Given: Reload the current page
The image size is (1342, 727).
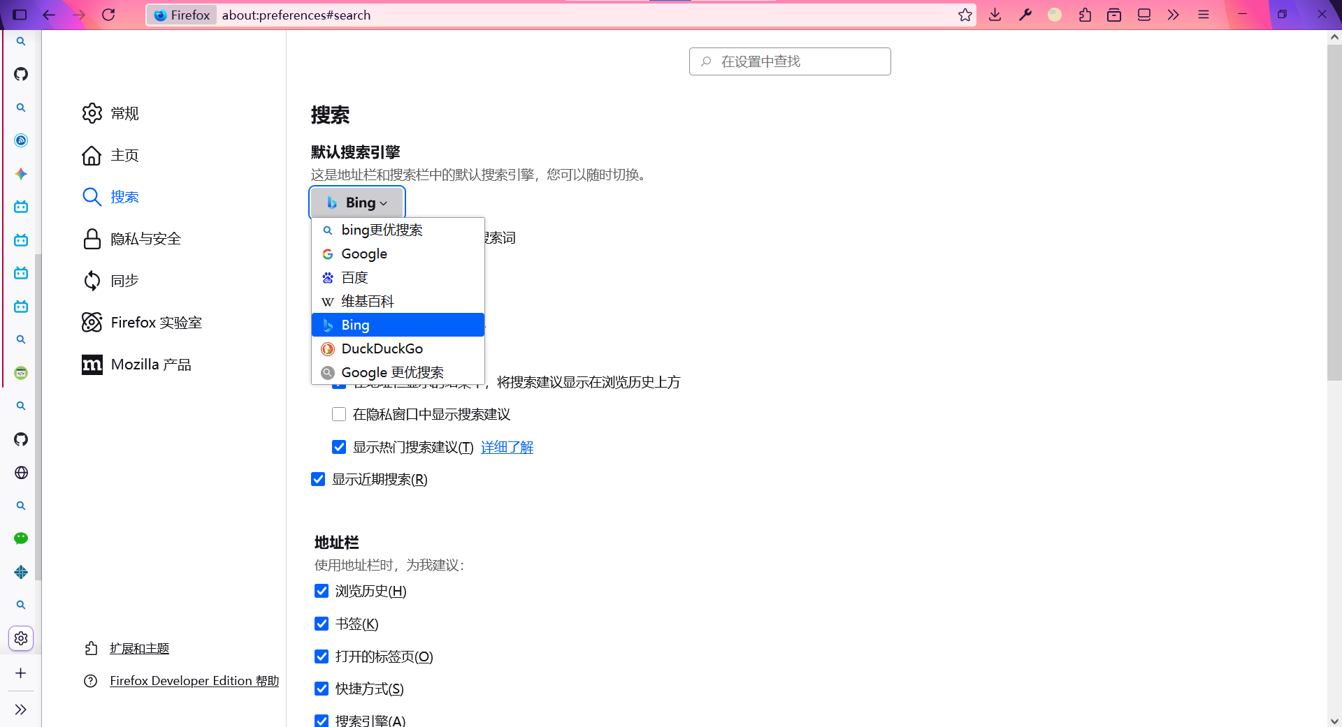Looking at the screenshot, I should (109, 15).
